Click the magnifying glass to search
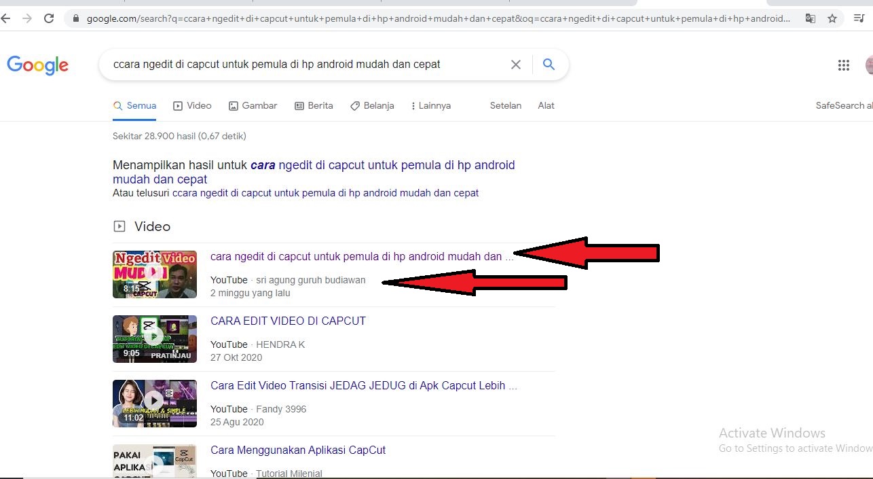This screenshot has width=873, height=479. pyautogui.click(x=549, y=64)
